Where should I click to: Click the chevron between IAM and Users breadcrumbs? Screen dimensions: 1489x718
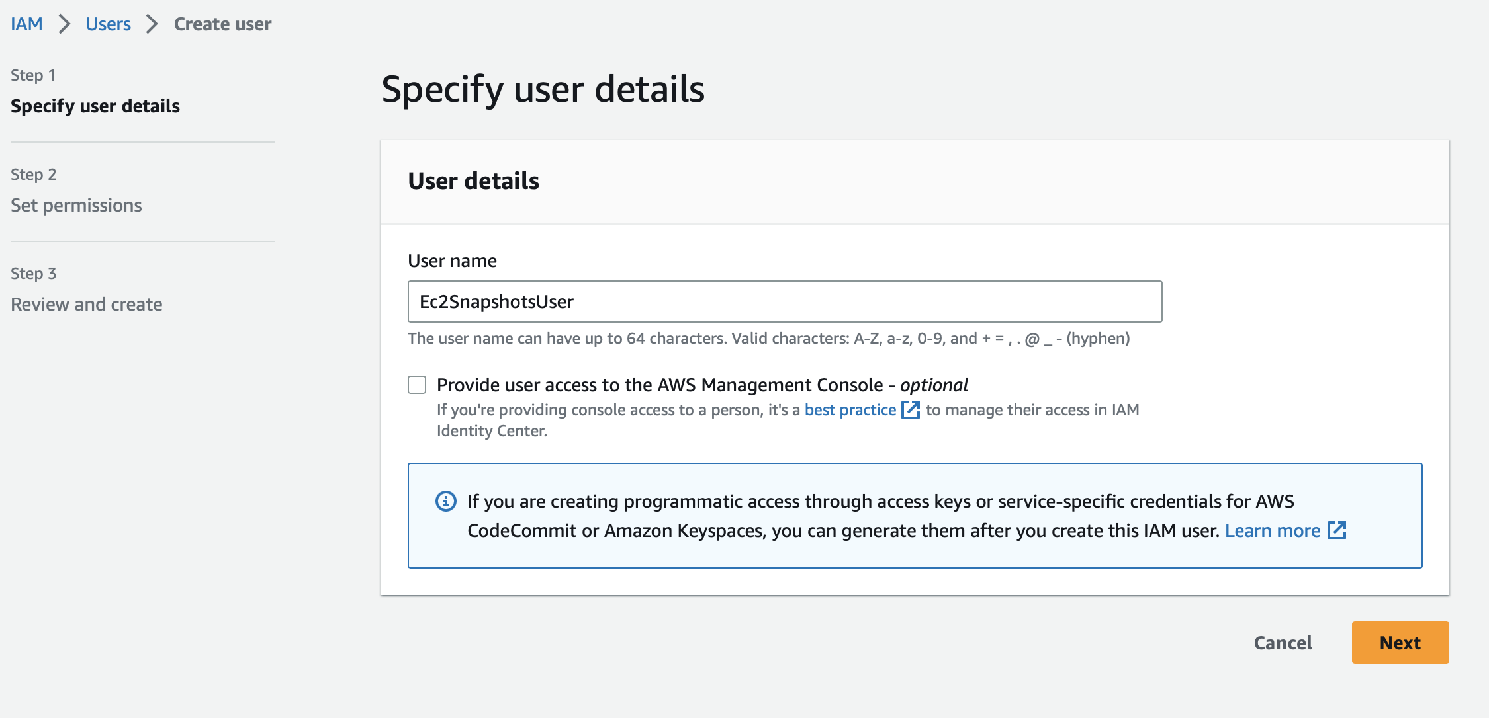[64, 23]
